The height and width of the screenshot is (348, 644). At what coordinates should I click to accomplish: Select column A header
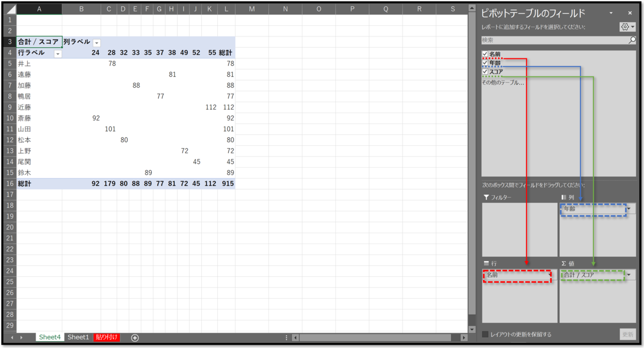(x=39, y=9)
